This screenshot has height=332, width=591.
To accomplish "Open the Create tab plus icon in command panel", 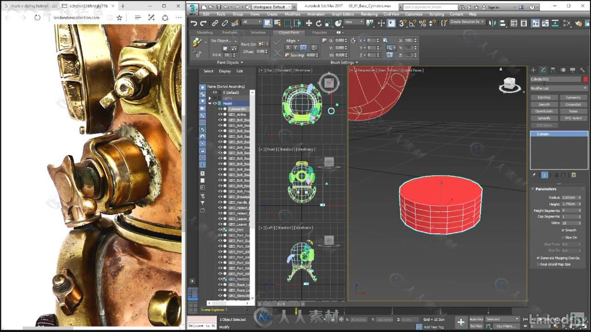I will [533, 70].
